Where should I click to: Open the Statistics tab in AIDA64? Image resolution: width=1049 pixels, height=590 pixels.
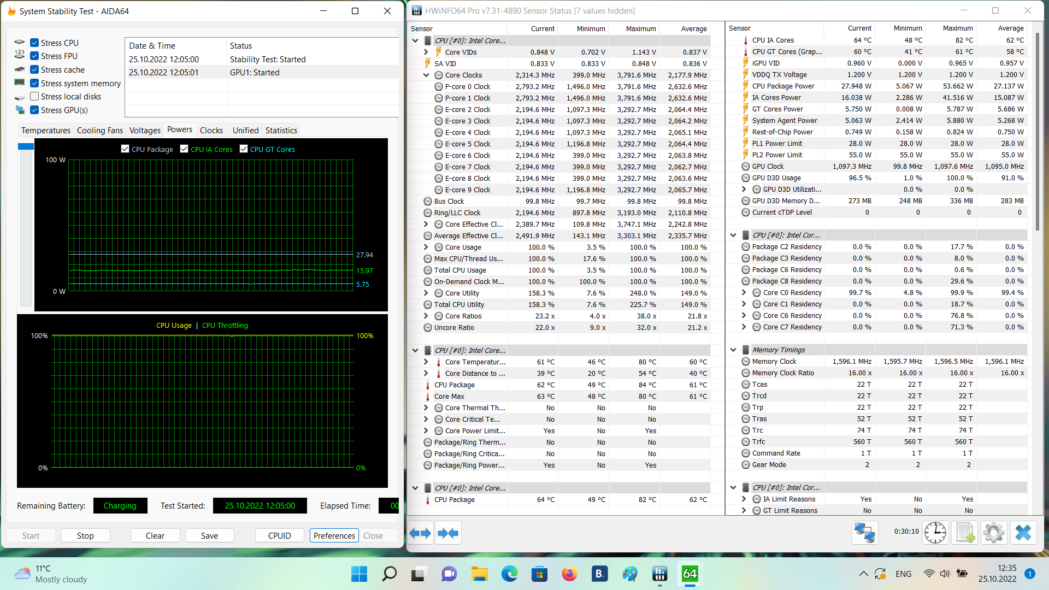[x=281, y=131]
